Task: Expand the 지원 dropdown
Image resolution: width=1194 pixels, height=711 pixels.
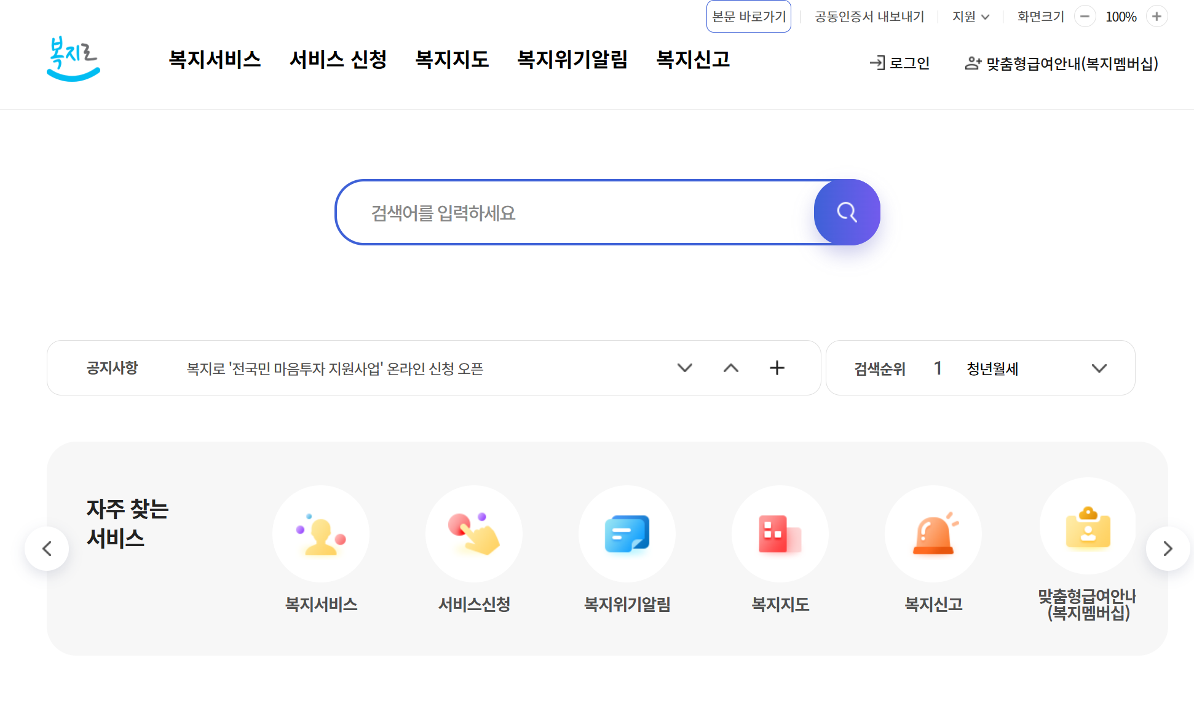Action: coord(970,17)
